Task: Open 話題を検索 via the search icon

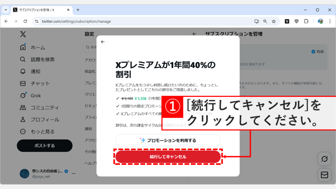Action: tap(22, 59)
